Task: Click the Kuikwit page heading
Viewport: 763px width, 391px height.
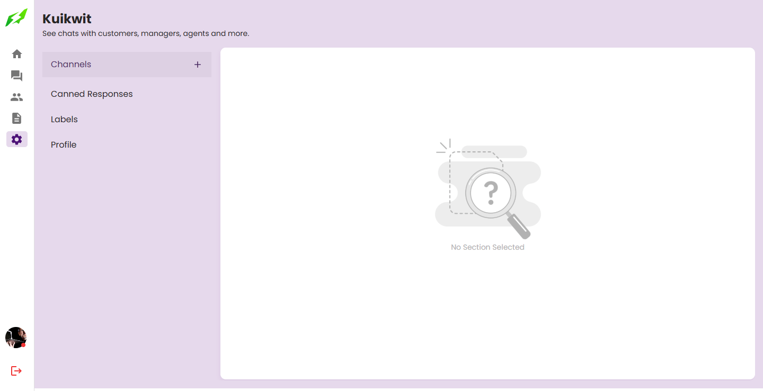Action: 67,19
